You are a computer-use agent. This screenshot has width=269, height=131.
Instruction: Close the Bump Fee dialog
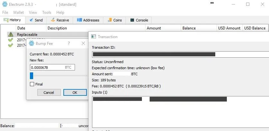click(x=83, y=43)
